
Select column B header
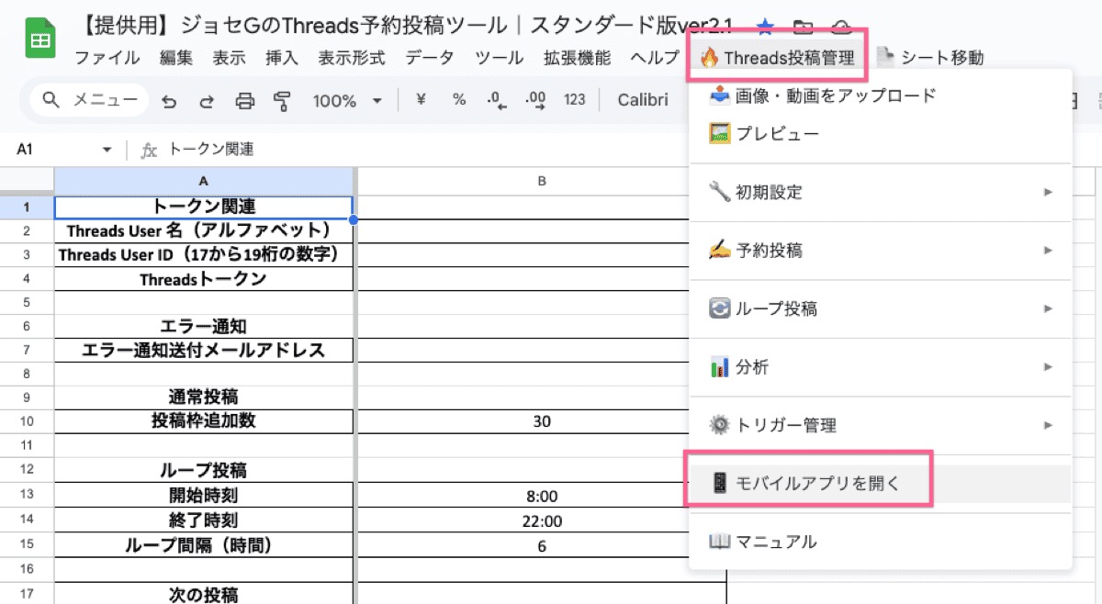[x=542, y=182]
